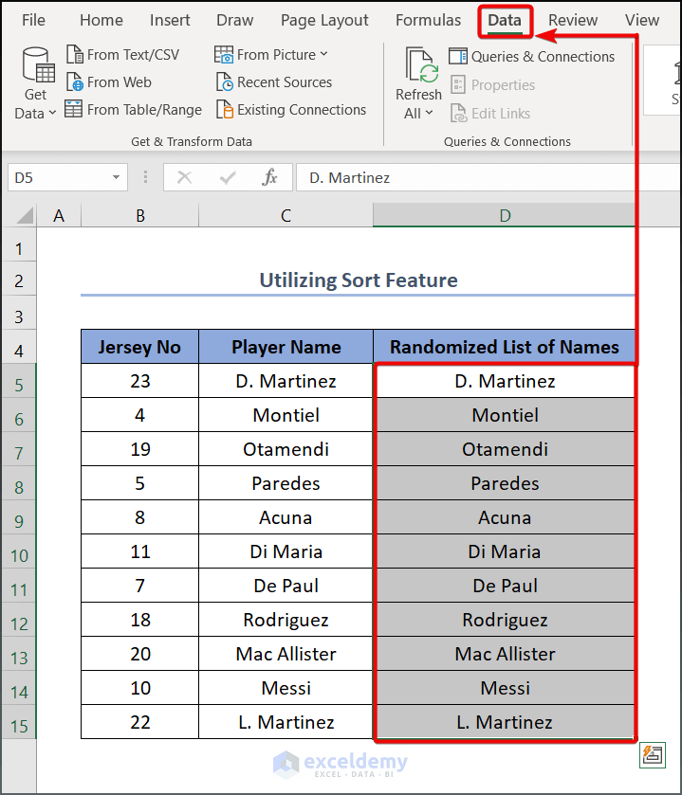Image resolution: width=682 pixels, height=795 pixels.
Task: Click De Paul in Player Name column
Action: [x=286, y=586]
